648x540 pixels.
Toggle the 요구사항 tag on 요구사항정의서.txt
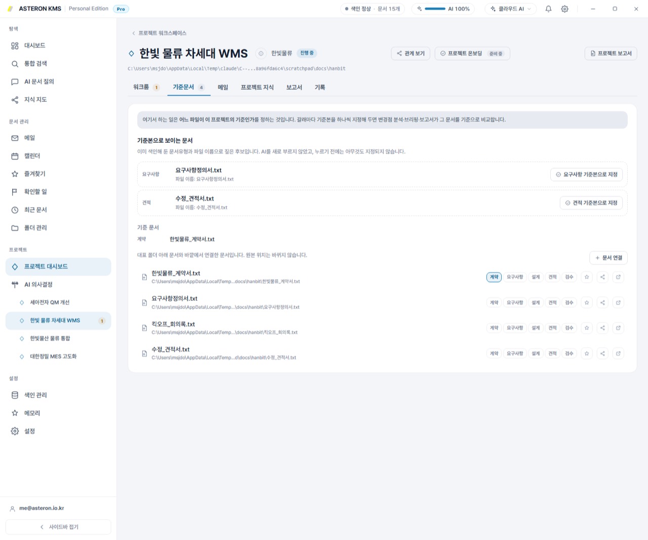(x=515, y=302)
